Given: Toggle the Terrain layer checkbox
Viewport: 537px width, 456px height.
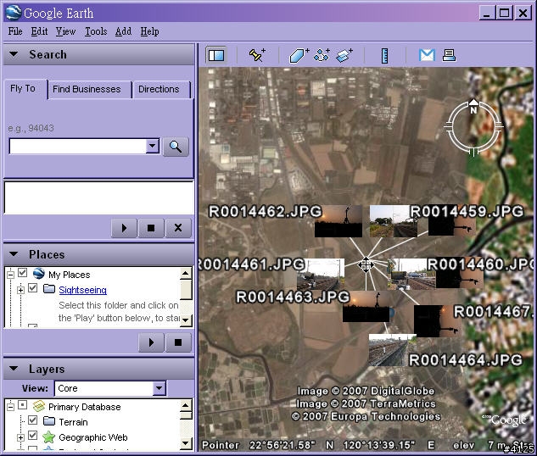Looking at the screenshot, I should [33, 420].
